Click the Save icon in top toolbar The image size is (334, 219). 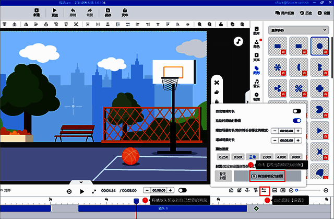tap(108, 13)
